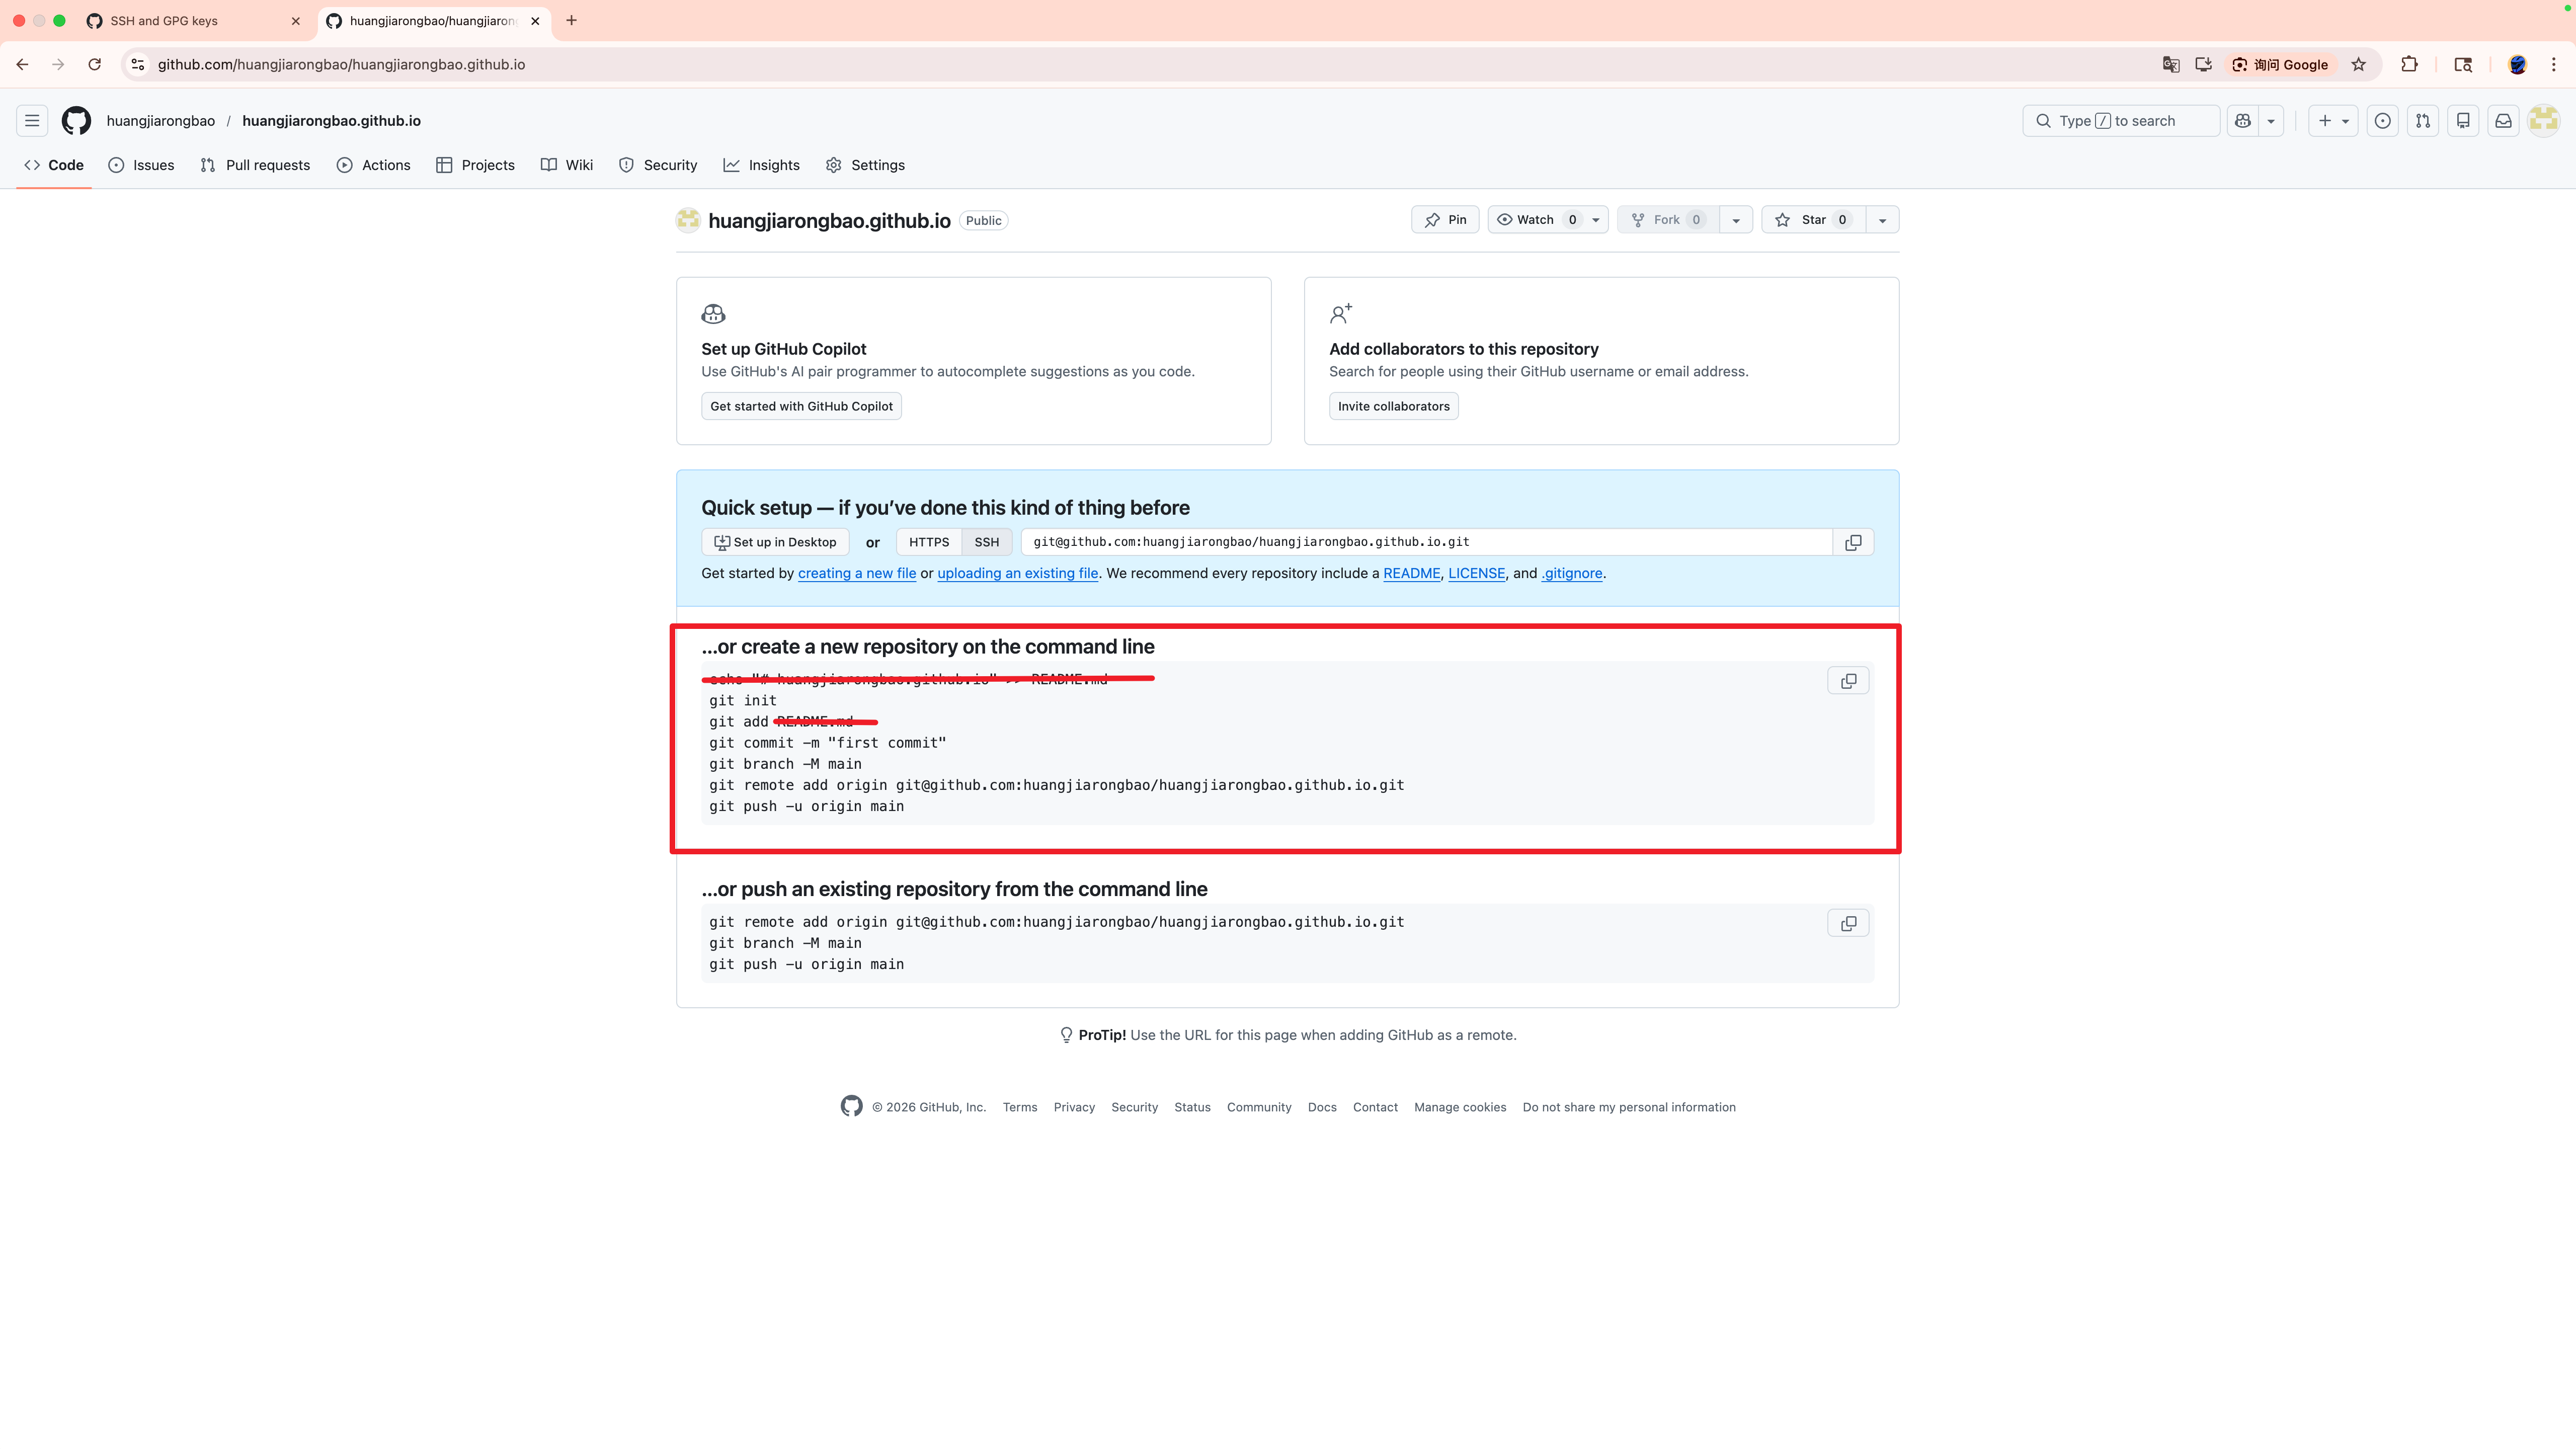Open the Privacy footer link
The height and width of the screenshot is (1449, 2576).
1074,1107
